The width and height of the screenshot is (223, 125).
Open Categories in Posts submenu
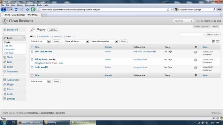(9, 49)
